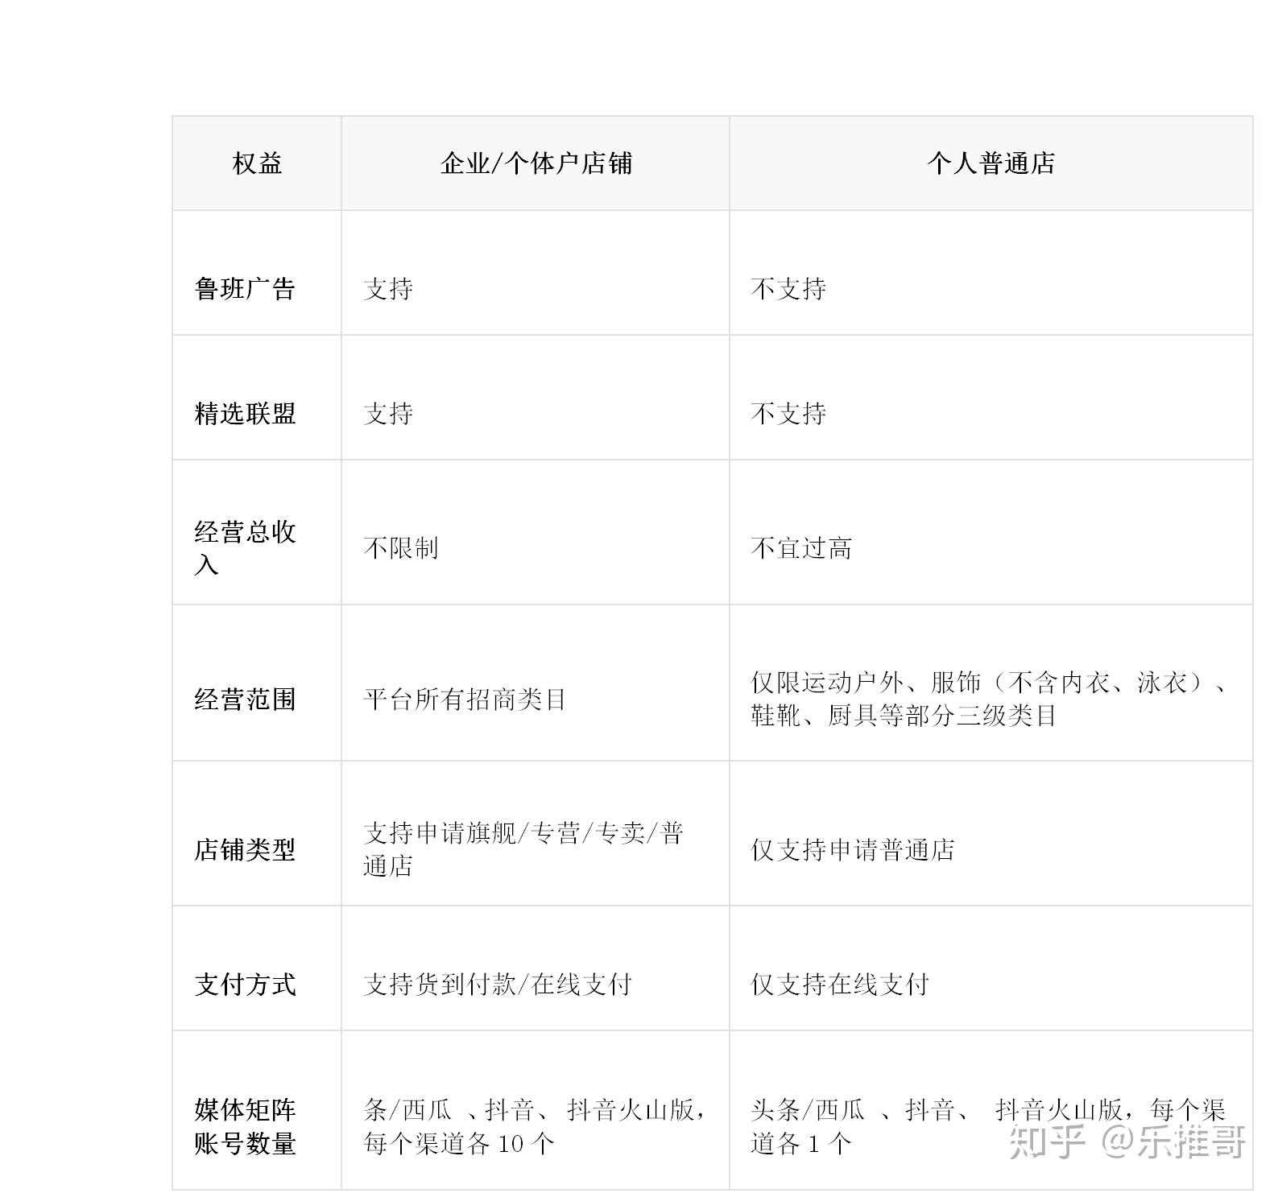Select the 支付方式 row label
1278x1193 pixels.
click(x=246, y=984)
